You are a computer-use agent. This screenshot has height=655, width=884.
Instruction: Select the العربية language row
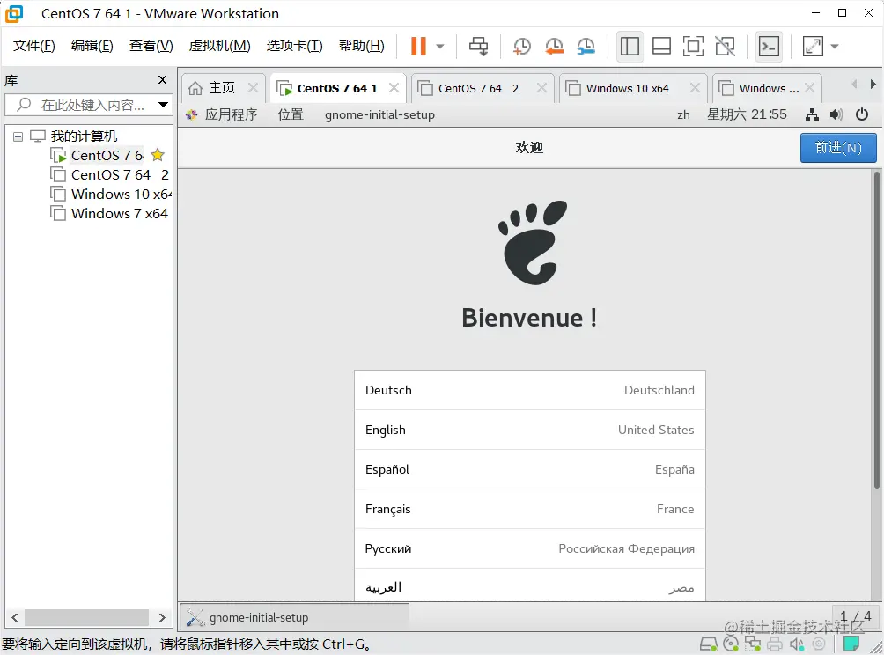tap(530, 585)
